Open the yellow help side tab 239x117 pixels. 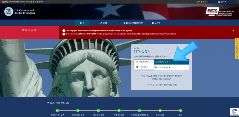pos(237,48)
